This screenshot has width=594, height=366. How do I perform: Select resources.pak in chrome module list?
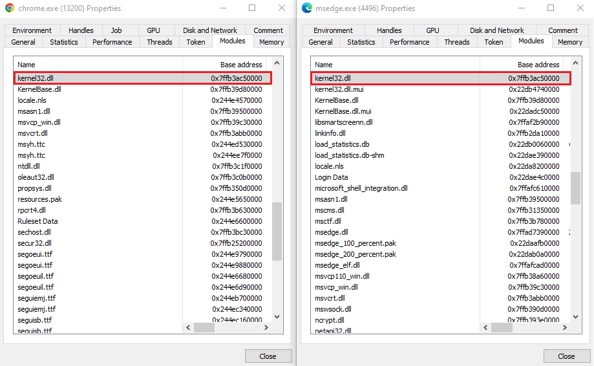point(39,199)
